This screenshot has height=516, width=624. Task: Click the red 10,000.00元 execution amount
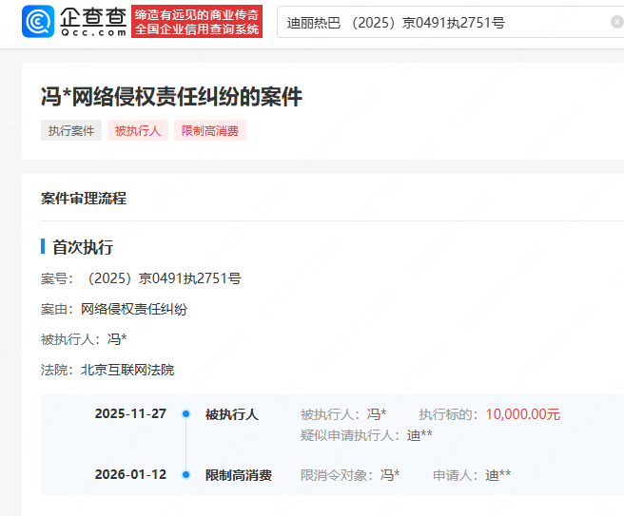click(x=522, y=414)
